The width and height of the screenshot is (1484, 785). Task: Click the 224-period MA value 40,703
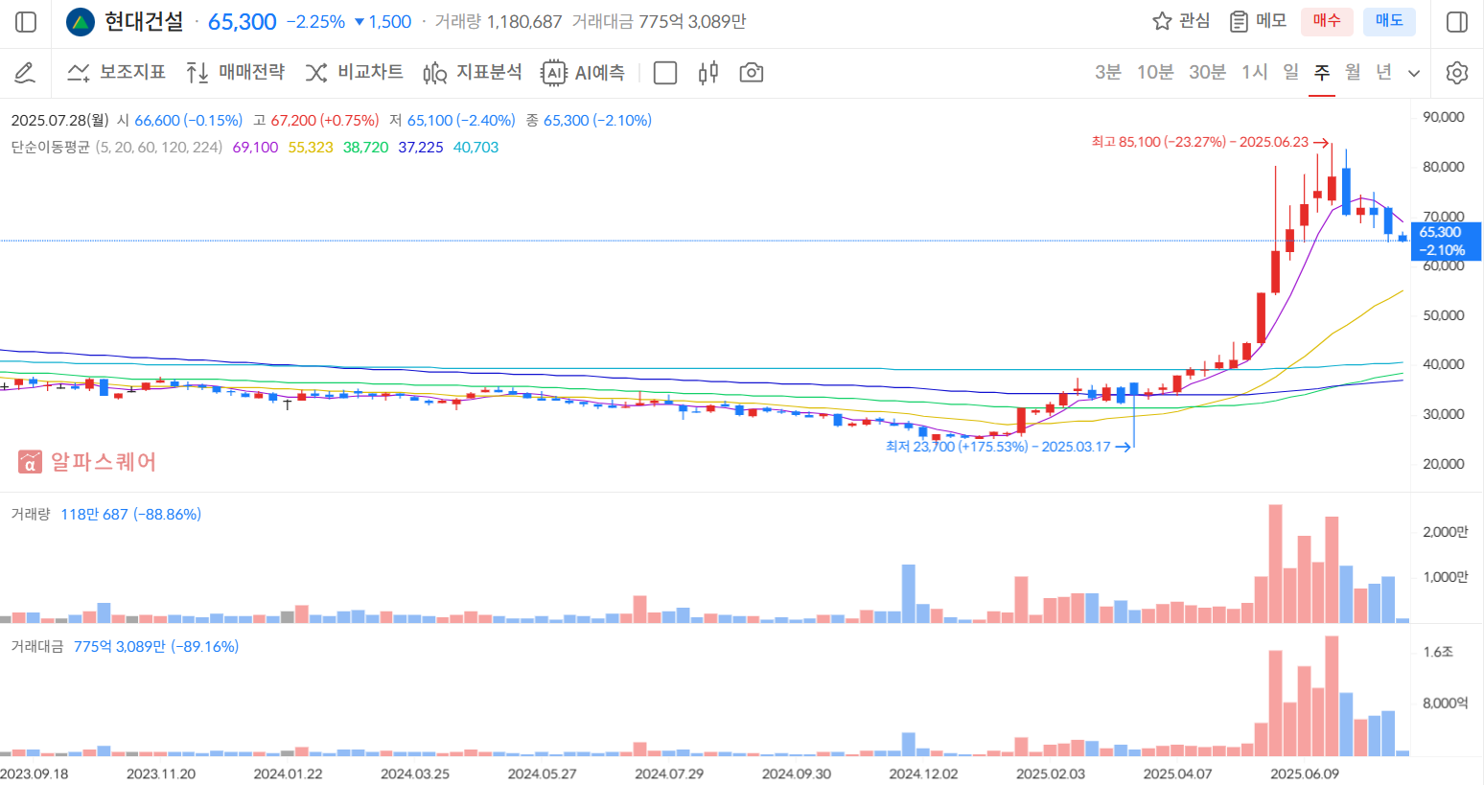click(476, 147)
